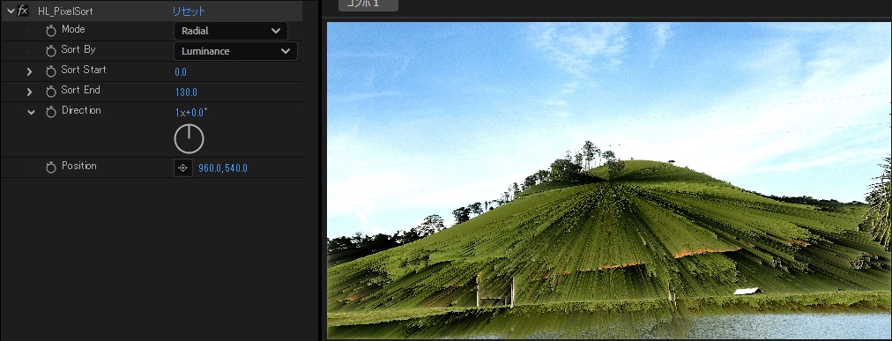Open the Sort By dropdown set to Luminance
This screenshot has width=892, height=341.
pos(235,51)
